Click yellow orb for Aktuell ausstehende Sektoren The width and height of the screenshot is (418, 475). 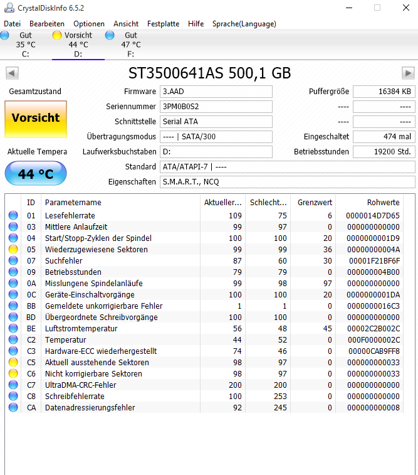pyautogui.click(x=13, y=362)
